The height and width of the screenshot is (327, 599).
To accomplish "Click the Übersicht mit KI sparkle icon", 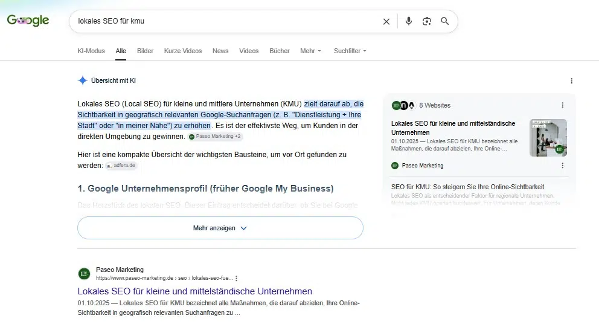I will coord(83,81).
